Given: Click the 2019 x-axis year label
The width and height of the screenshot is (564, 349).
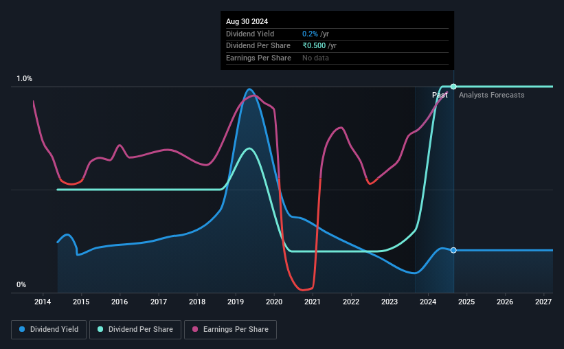Looking at the screenshot, I should (x=236, y=302).
